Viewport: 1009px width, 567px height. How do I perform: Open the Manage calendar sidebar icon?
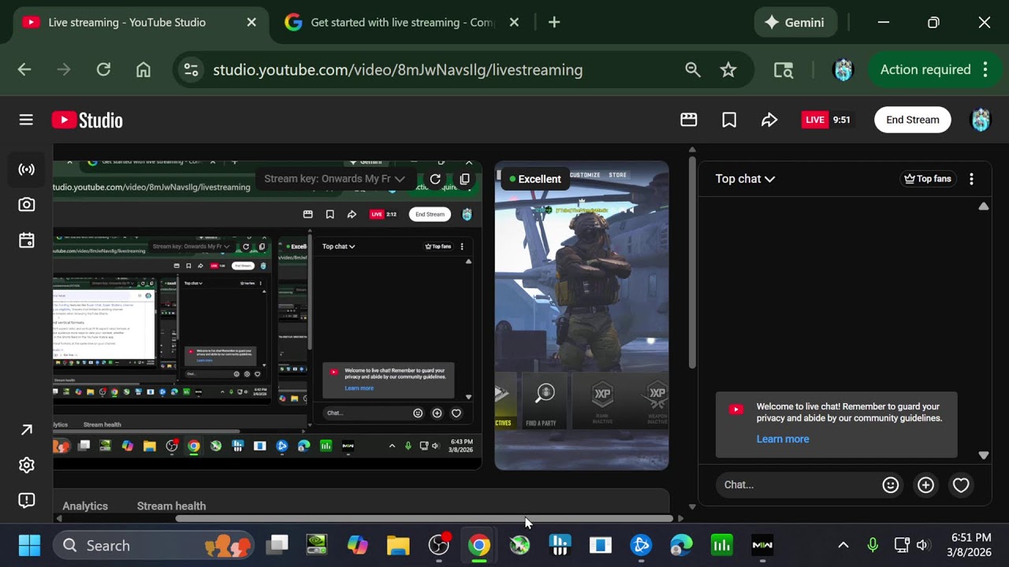tap(27, 240)
